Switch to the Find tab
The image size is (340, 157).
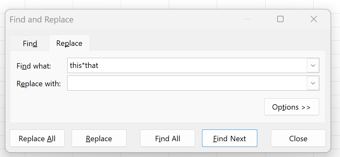point(30,43)
